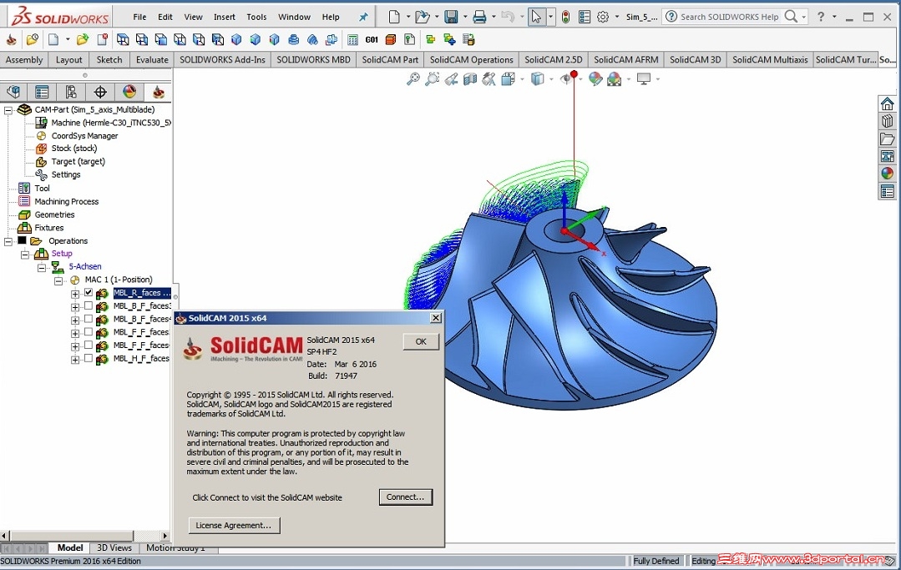Collapse the 5-Achsen tree node
Image resolution: width=901 pixels, height=570 pixels.
pos(42,268)
